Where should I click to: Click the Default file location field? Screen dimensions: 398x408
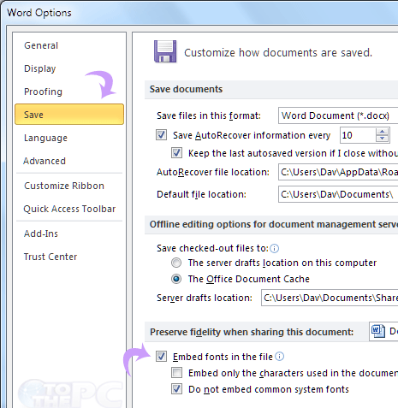pos(338,194)
